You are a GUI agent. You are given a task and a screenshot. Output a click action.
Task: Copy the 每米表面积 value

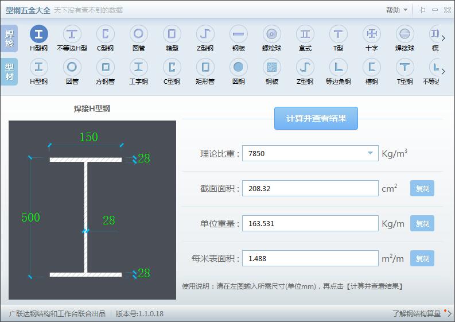pos(422,258)
